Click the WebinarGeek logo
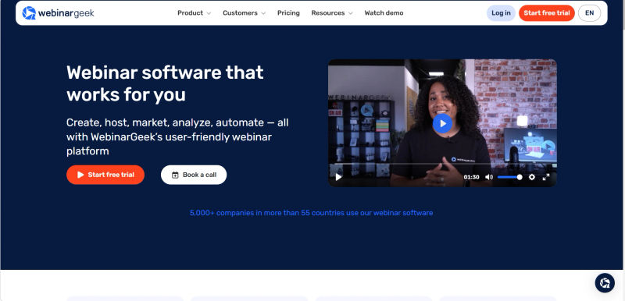 (58, 13)
